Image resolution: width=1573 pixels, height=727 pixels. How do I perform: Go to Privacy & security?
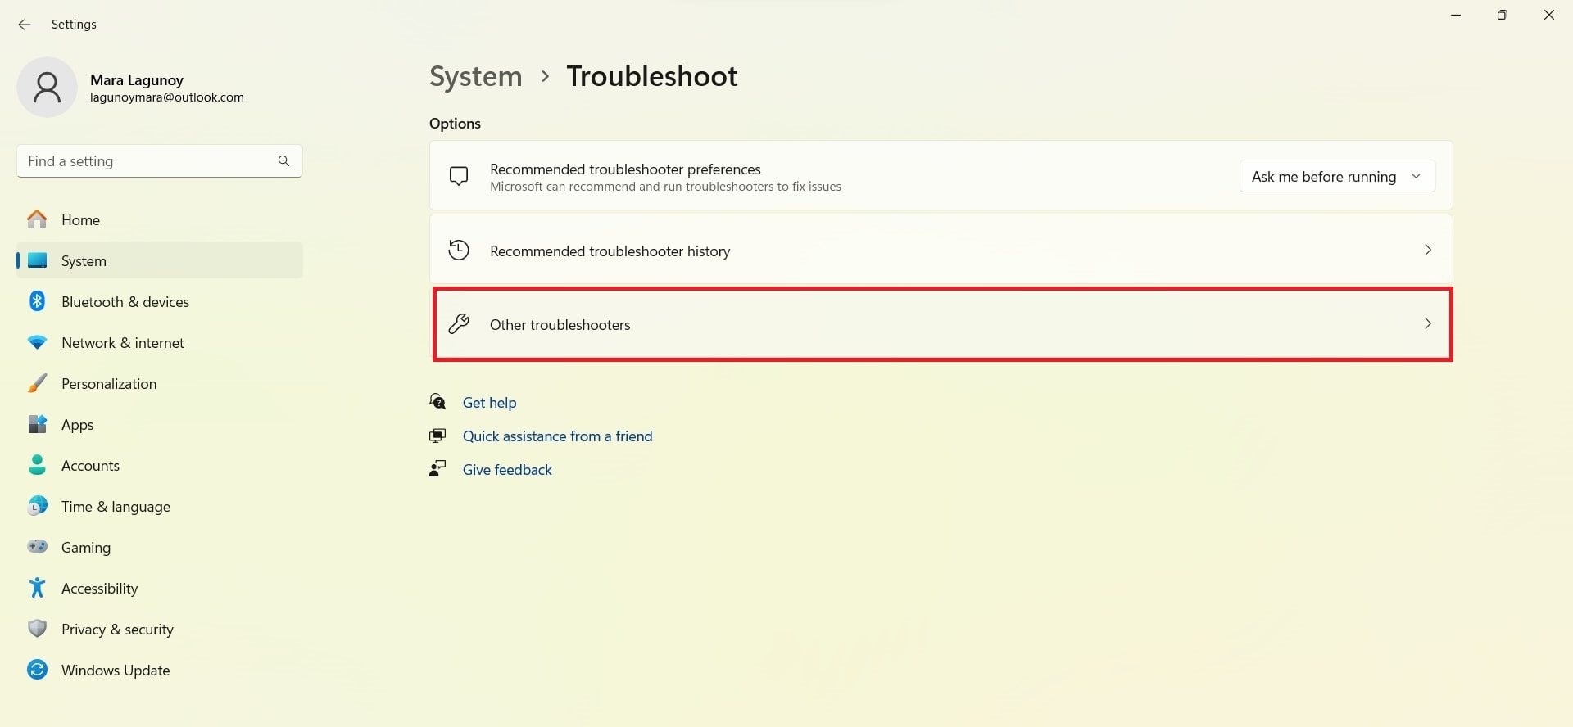[160, 629]
